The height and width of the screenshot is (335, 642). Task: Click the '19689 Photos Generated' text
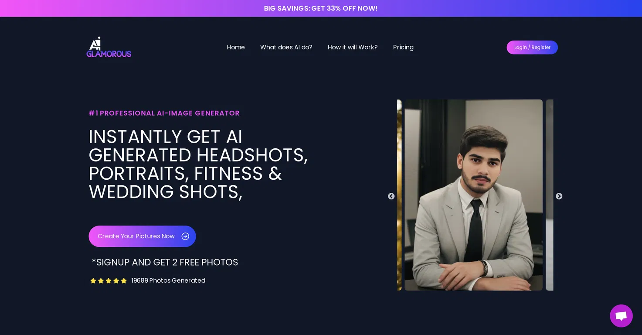tap(168, 280)
